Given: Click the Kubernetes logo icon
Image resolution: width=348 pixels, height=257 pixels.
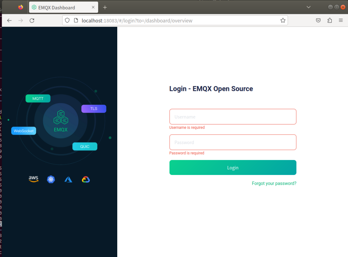Looking at the screenshot, I should pyautogui.click(x=51, y=179).
